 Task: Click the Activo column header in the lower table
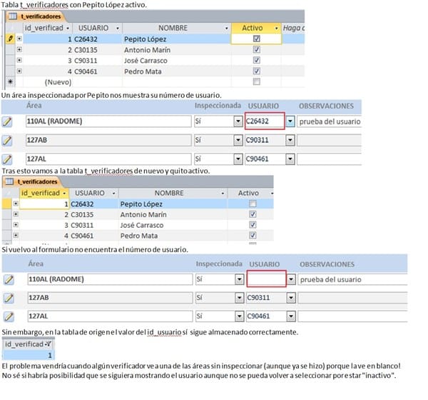(x=250, y=193)
